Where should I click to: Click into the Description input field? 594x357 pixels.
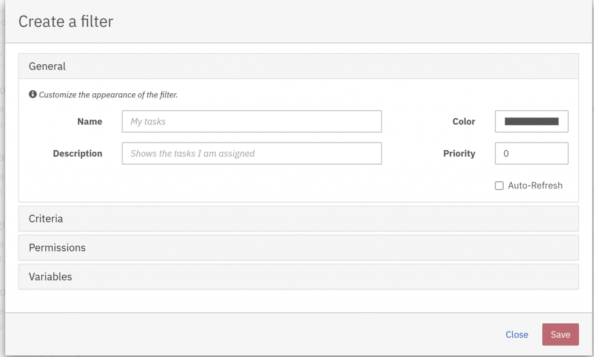point(252,154)
